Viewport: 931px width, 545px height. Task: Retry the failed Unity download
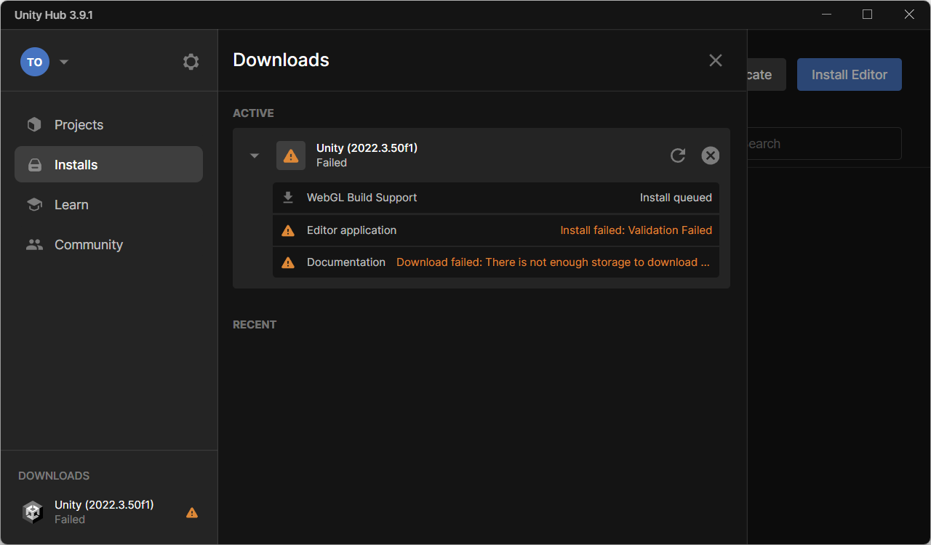678,156
